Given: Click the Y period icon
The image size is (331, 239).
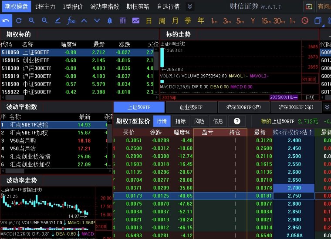Looking at the screenshot, I should coord(253,21).
